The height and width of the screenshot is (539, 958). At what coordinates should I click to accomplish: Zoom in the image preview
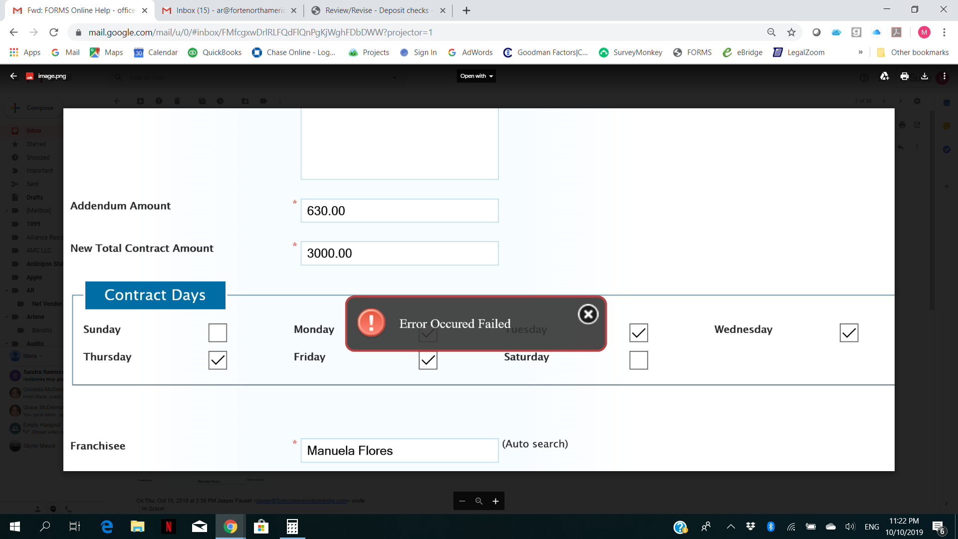click(495, 501)
